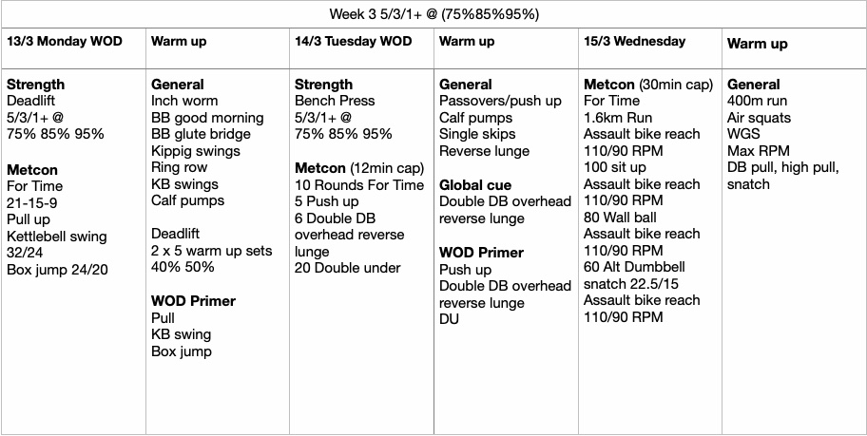Screen dimensions: 867x436
Task: Select the Warm up header beside Tuesday
Action: [467, 42]
